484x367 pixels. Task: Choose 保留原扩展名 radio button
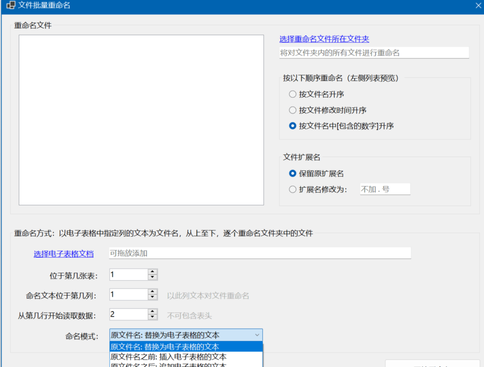[293, 174]
